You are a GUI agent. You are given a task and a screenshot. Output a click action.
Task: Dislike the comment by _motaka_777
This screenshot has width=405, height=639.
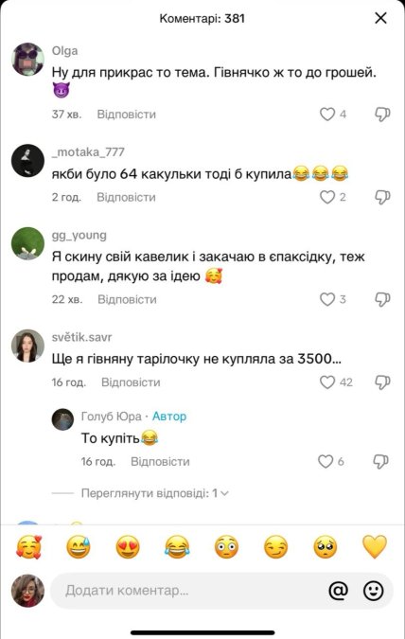coord(382,197)
